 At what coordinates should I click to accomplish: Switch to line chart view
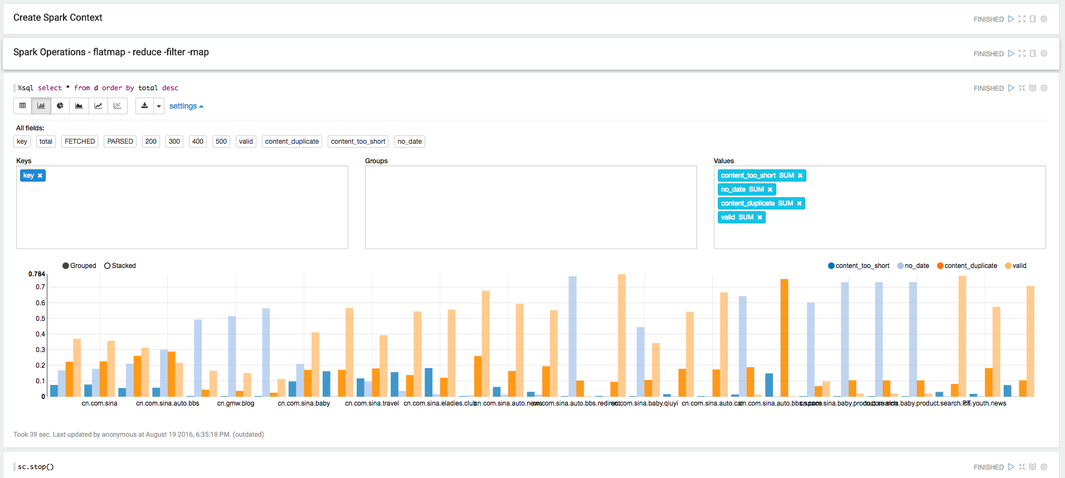tap(98, 106)
